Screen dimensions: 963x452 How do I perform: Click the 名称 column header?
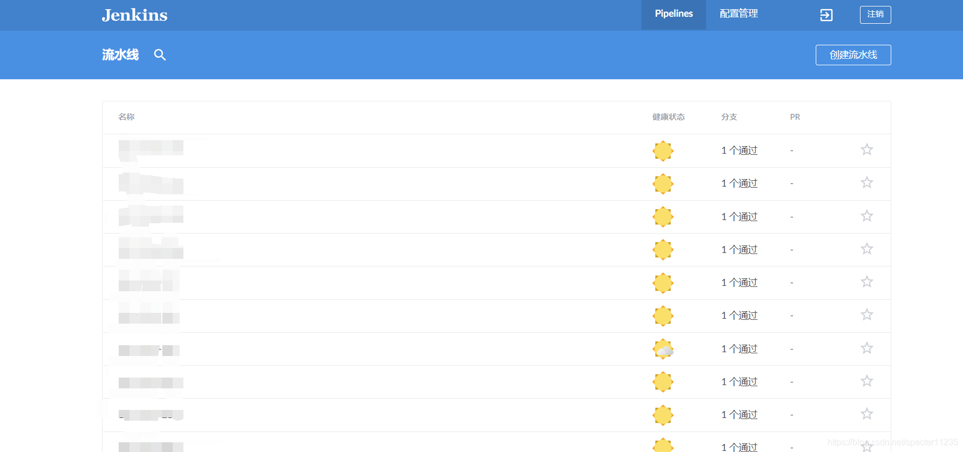tap(126, 117)
